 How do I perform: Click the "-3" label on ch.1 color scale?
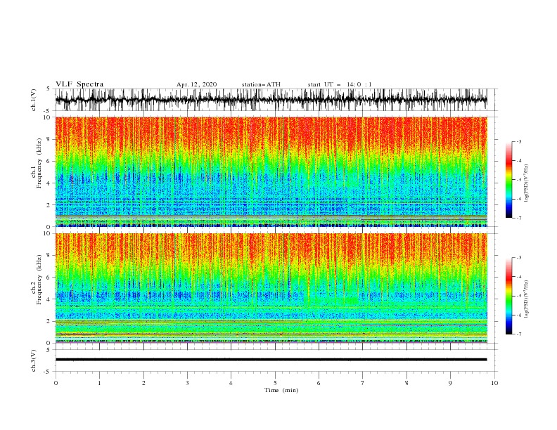(x=518, y=141)
